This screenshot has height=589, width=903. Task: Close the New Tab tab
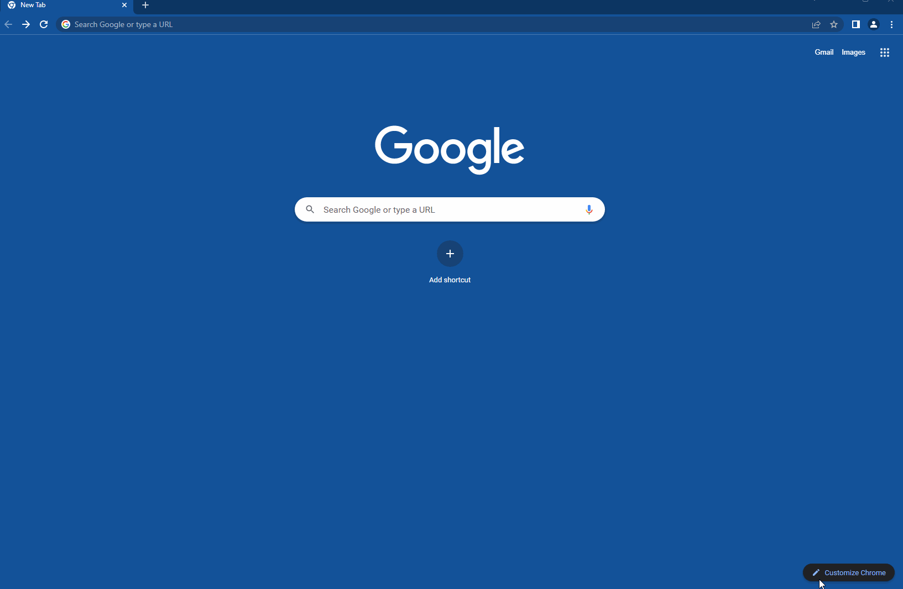[124, 5]
